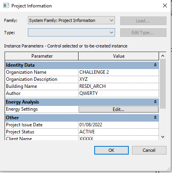Edit the Organization Description value XYZ
172x173 pixels.
coord(119,79)
